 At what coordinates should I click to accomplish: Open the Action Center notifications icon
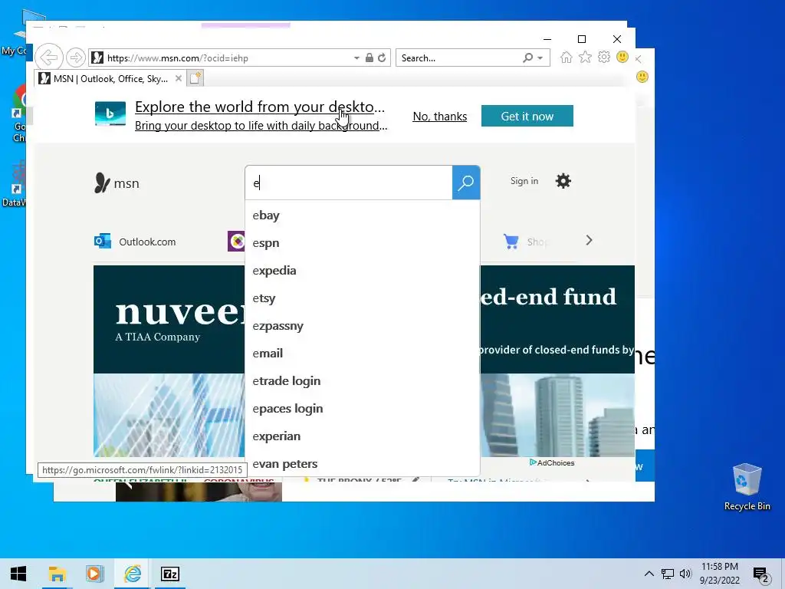[761, 575]
